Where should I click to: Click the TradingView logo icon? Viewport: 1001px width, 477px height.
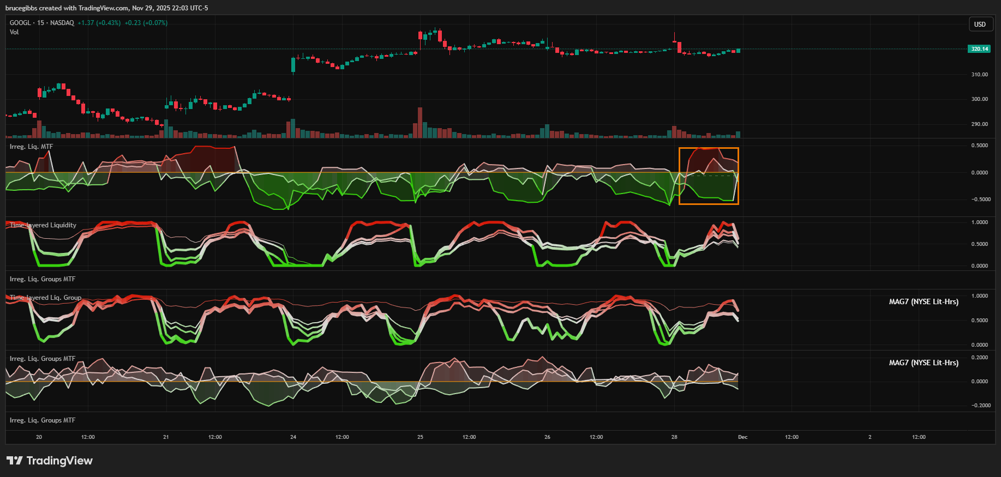point(15,461)
